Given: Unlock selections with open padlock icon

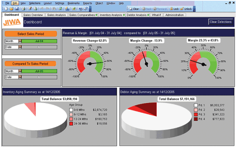Looking at the screenshot, I should pos(186,9).
